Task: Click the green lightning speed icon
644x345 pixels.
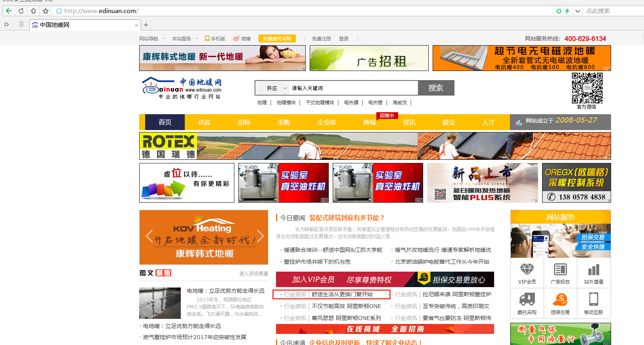Action: point(567,11)
